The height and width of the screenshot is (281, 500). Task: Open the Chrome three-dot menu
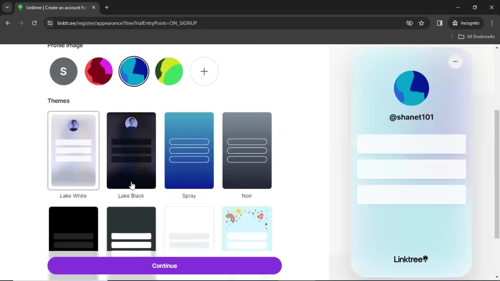[492, 23]
